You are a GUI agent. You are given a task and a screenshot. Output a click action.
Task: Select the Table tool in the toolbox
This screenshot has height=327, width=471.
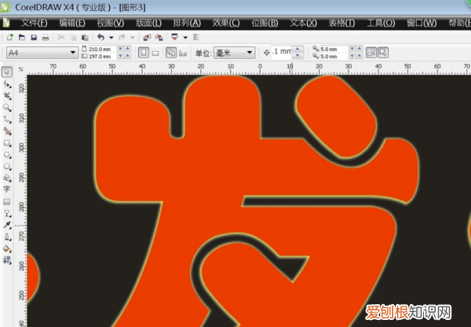click(x=7, y=201)
